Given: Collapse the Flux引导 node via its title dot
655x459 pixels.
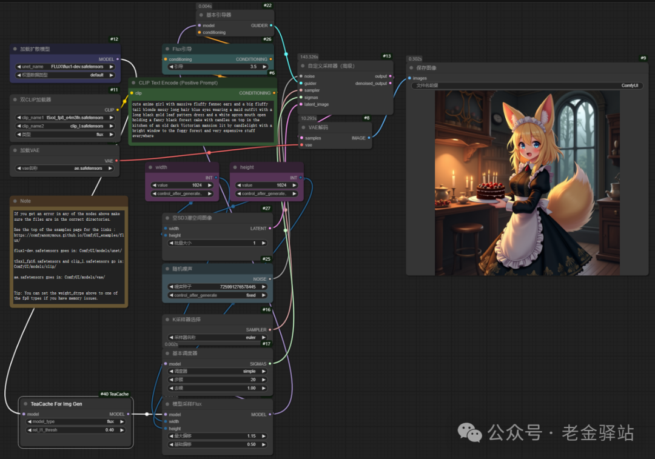Looking at the screenshot, I should [x=167, y=49].
